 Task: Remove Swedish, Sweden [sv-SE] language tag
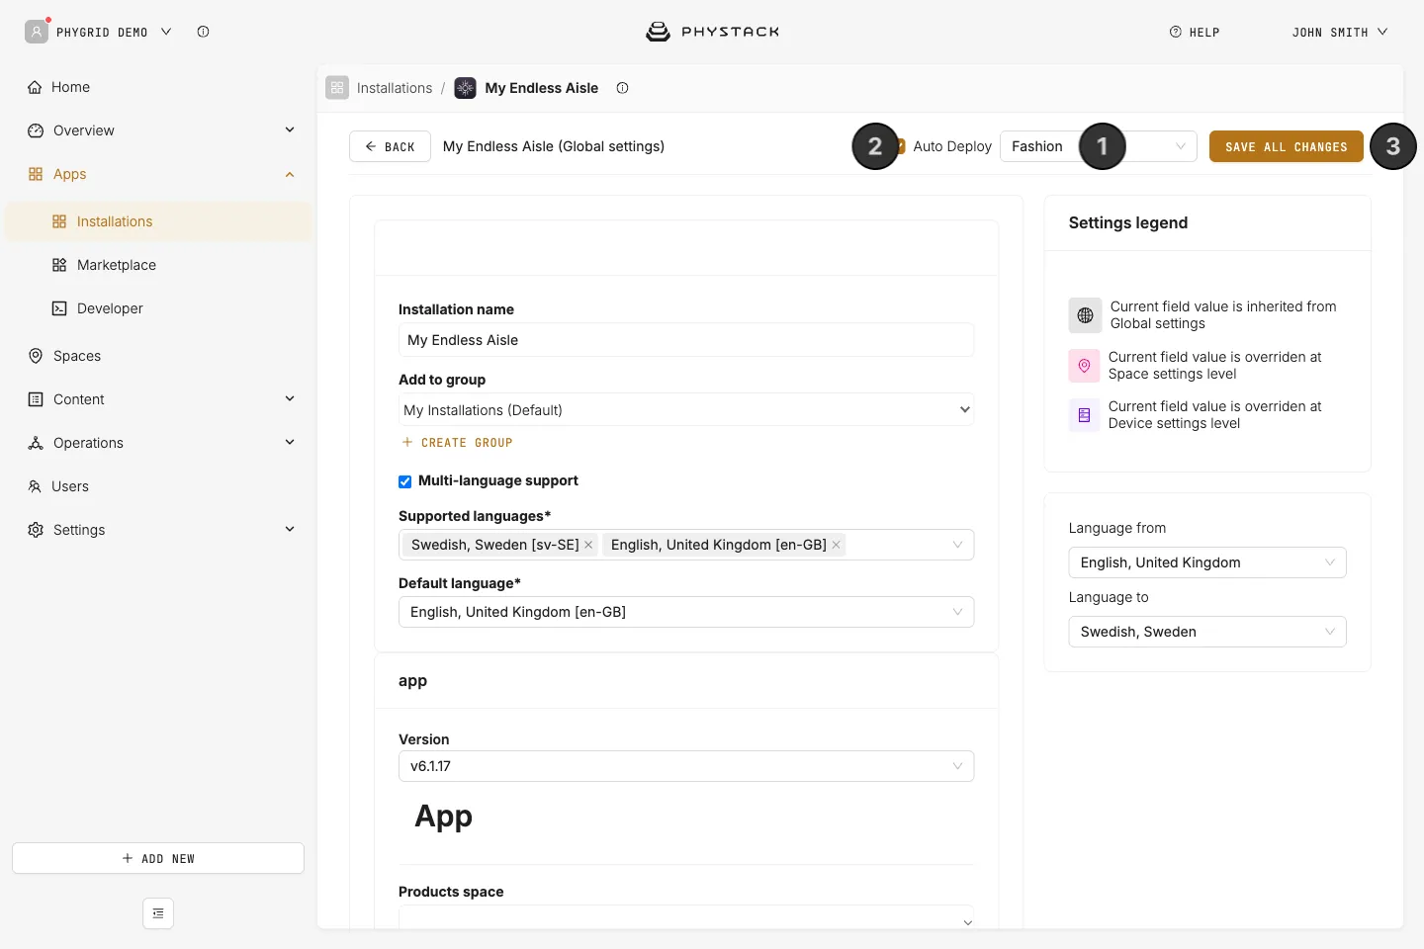pos(588,545)
